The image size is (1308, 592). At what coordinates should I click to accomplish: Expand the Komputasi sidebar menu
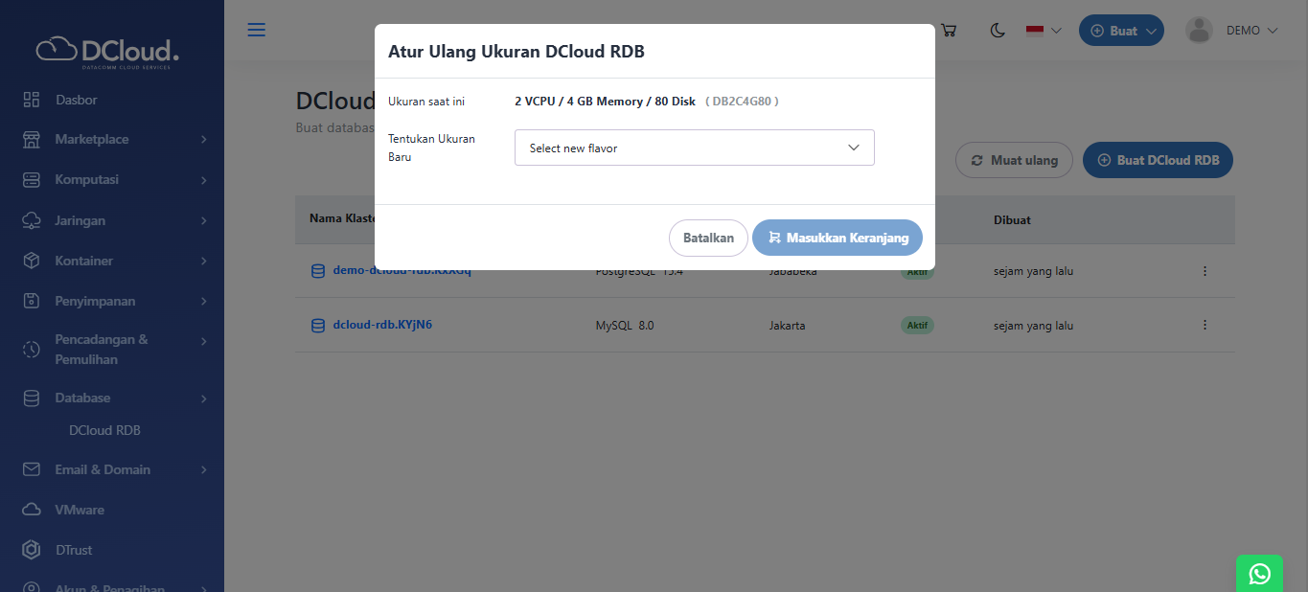click(113, 180)
